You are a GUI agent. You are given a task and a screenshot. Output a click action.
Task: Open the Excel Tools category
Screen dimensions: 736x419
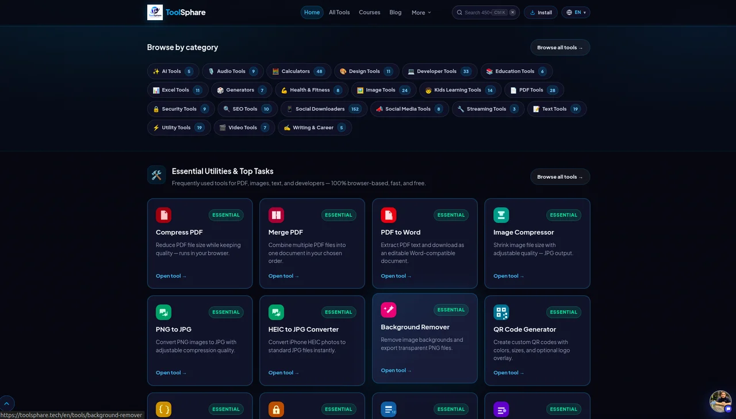pyautogui.click(x=178, y=90)
